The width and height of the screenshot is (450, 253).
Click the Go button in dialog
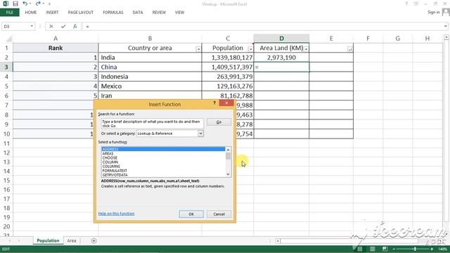pyautogui.click(x=219, y=122)
